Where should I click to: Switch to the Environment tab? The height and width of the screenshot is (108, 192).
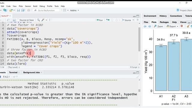click(150, 16)
